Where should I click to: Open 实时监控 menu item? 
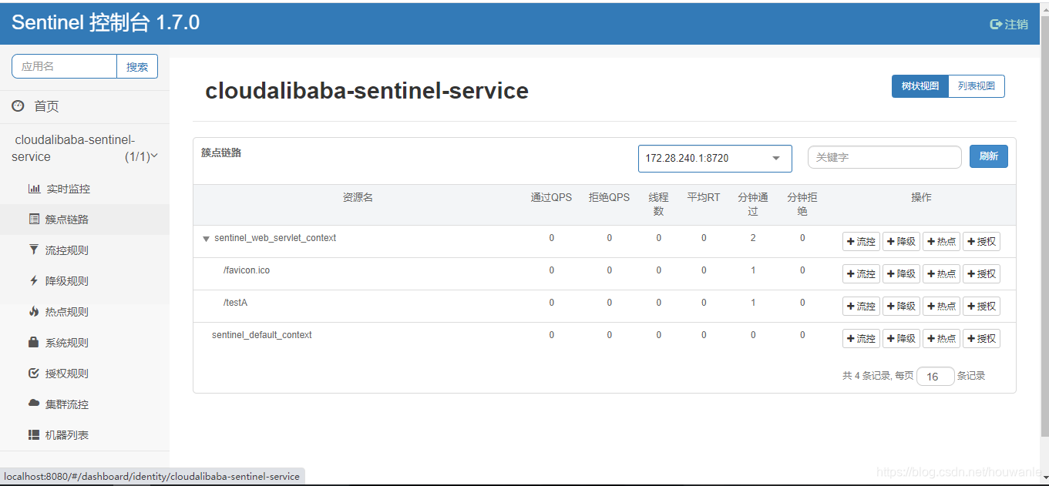point(85,189)
